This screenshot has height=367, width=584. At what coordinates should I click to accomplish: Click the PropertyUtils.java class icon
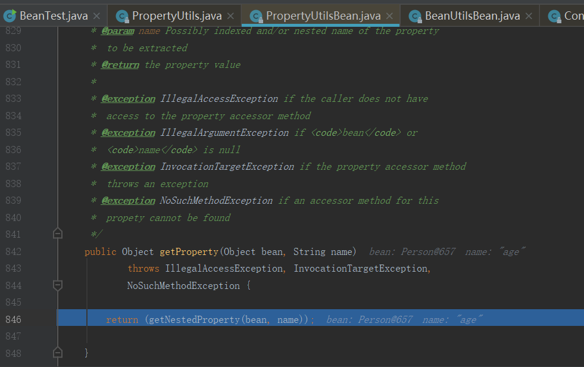(123, 16)
